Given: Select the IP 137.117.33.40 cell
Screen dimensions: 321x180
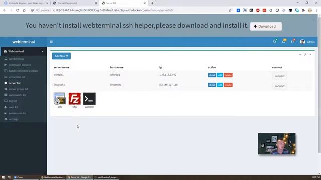Looking at the screenshot, I should (x=168, y=75).
